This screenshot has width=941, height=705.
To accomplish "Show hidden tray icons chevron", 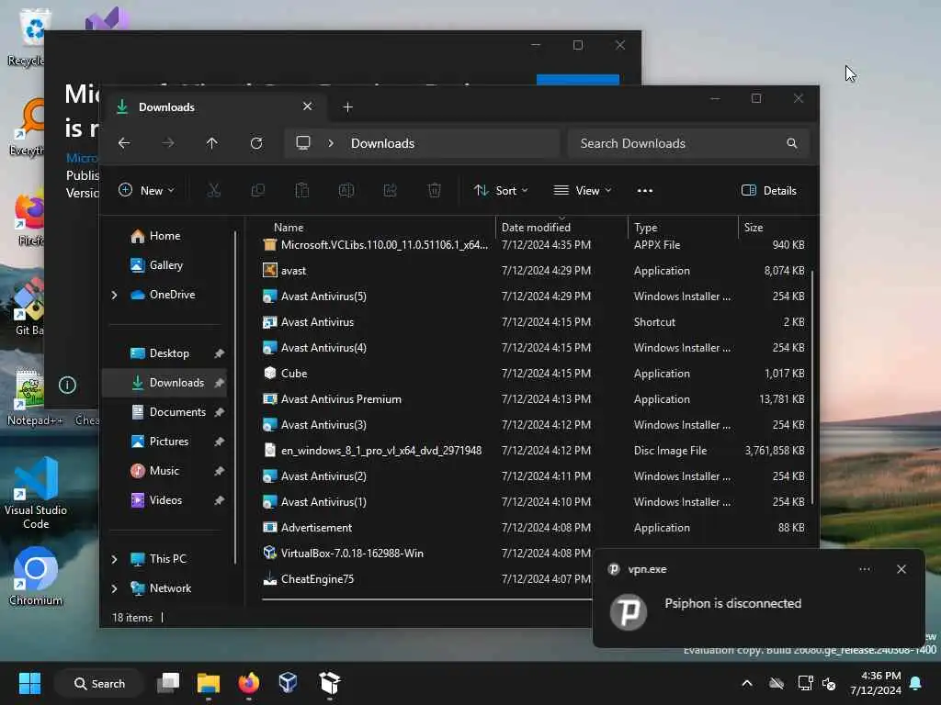I will click(x=747, y=683).
